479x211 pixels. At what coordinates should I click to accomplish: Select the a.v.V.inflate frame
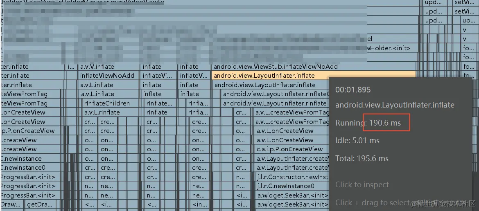[108, 67]
